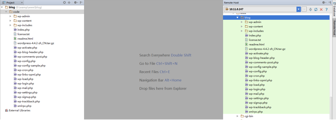Viewport: 336px width, 120px height.
Task: Collapse the blog root in Project tree
Action: pos(2,7)
